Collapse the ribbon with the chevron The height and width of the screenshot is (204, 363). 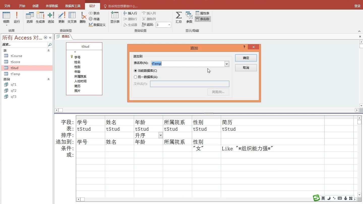pos(359,31)
